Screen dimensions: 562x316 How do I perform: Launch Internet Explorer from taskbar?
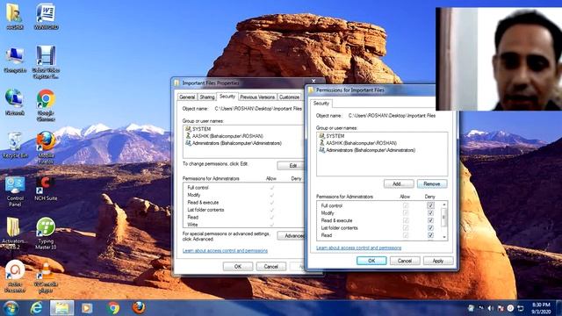coord(36,308)
